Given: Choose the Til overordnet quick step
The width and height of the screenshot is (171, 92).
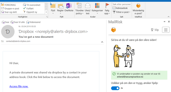Looking at the screenshot, I should point(32,5).
